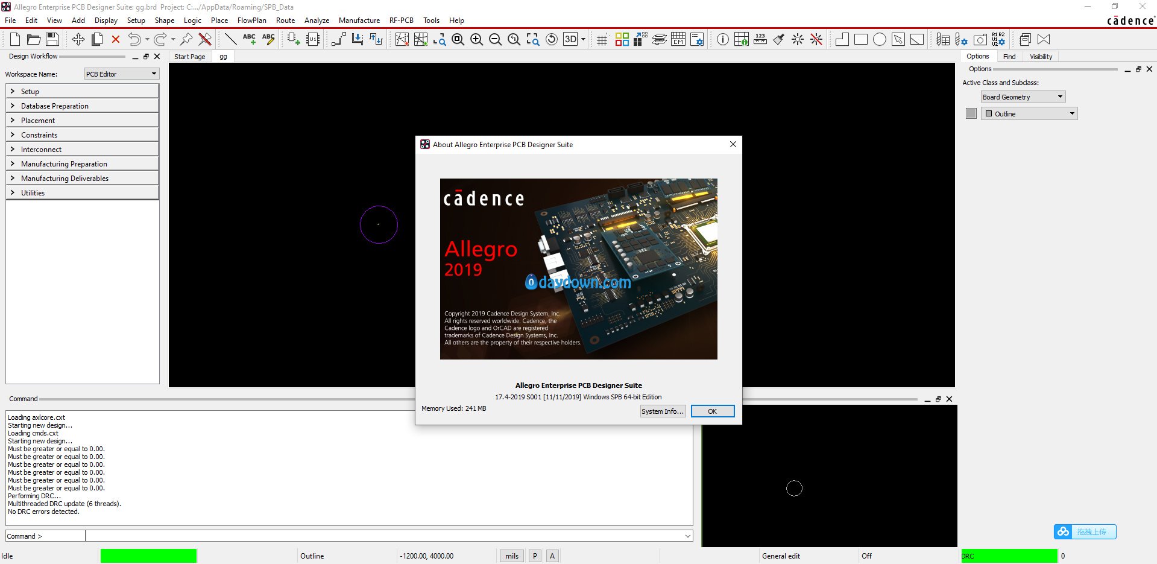Expand the Setup workflow section
1157x564 pixels.
82,91
